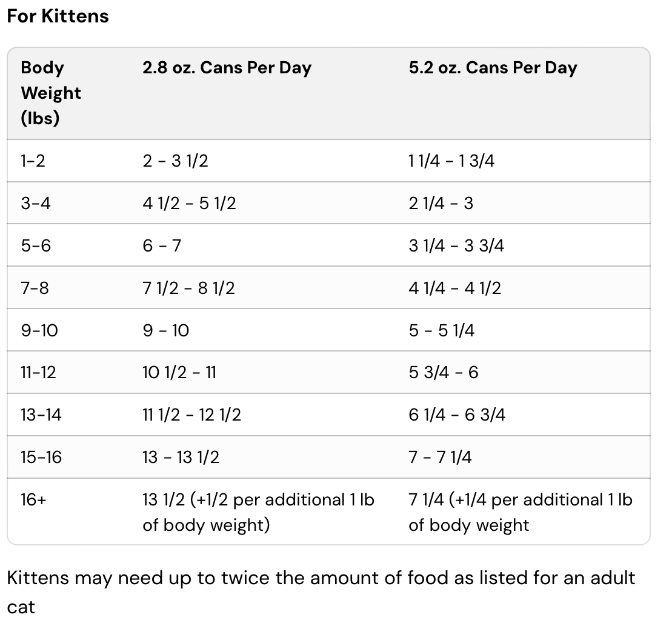Screen dimensions: 669x623
Task: Click the "Kittens may need up to twice" note
Action: tap(321, 578)
